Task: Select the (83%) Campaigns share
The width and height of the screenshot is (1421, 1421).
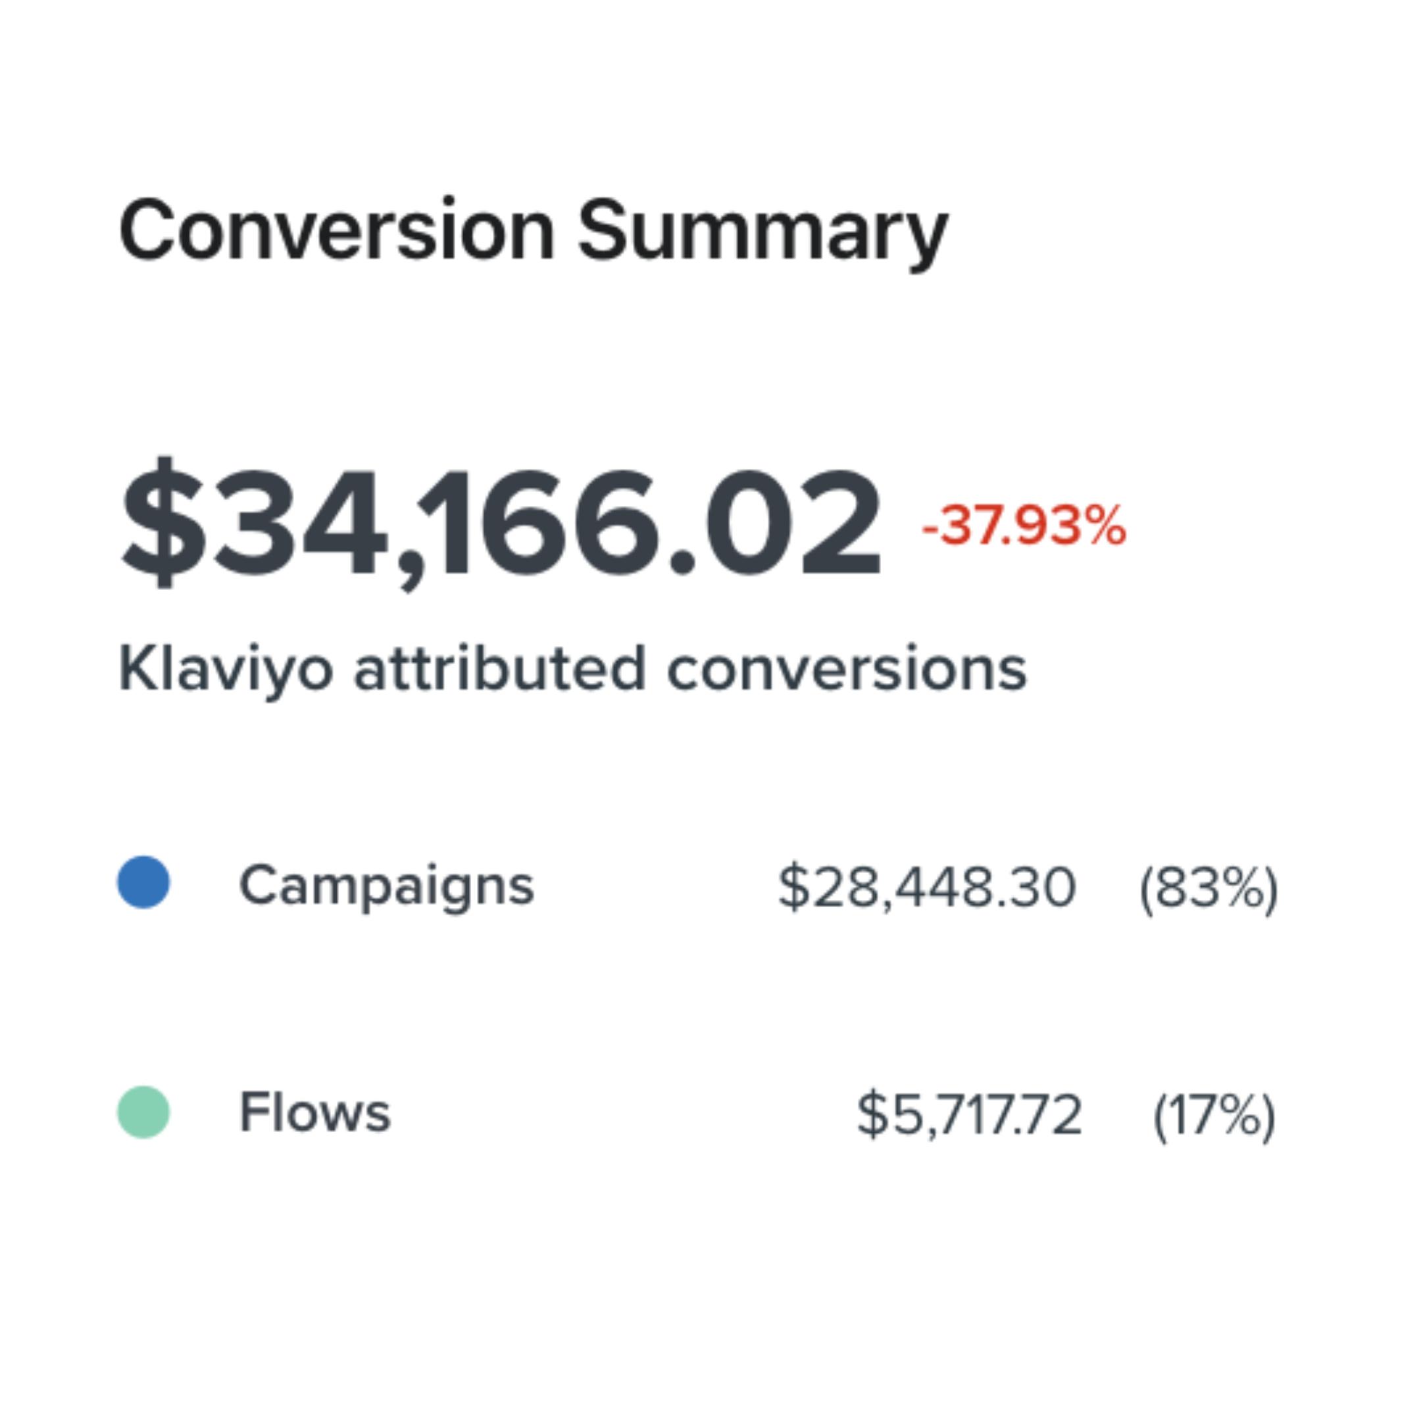Action: (1209, 889)
